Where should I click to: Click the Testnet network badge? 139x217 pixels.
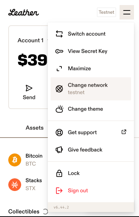(x=106, y=12)
